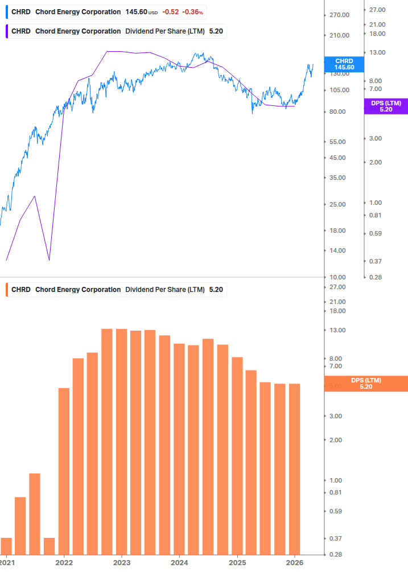The image size is (408, 572).
Task: Click the 45.00 price axis label
Action: click(337, 158)
